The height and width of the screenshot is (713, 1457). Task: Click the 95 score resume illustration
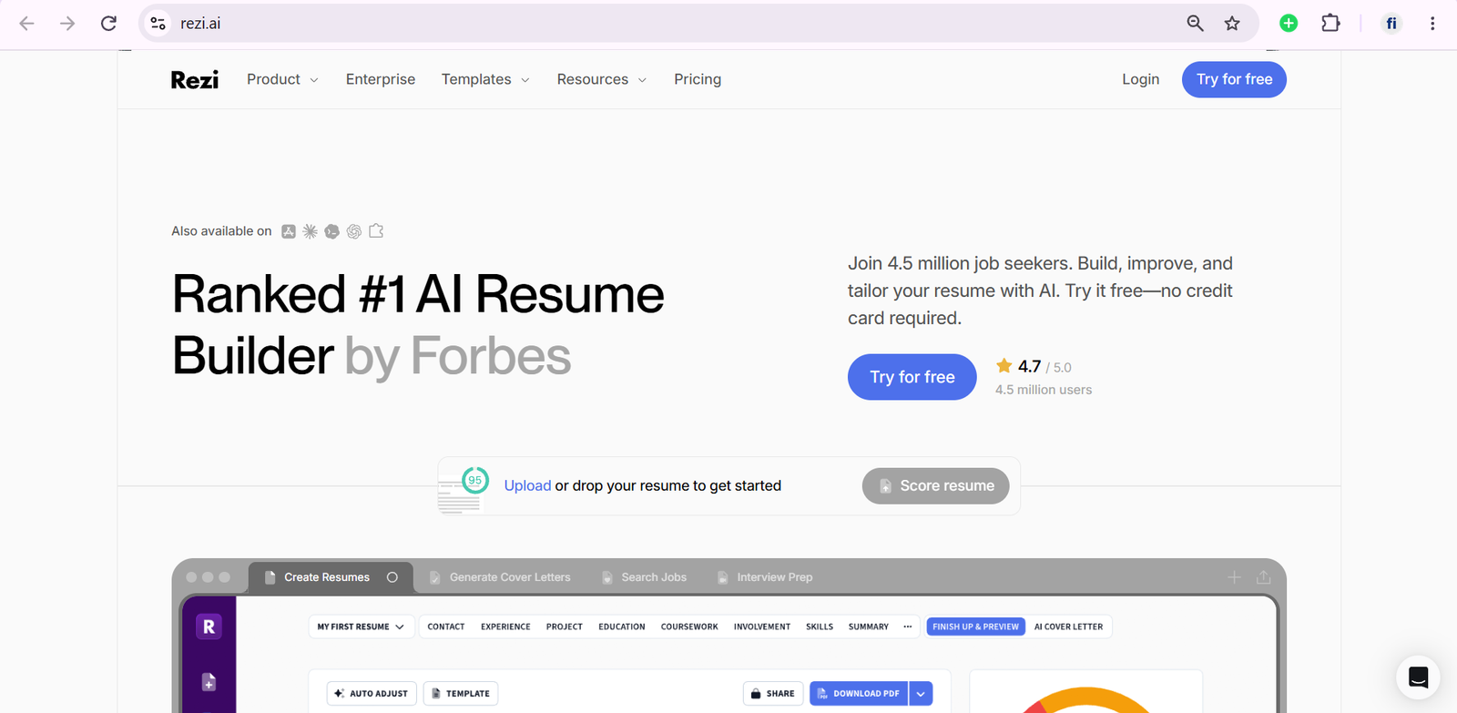463,490
